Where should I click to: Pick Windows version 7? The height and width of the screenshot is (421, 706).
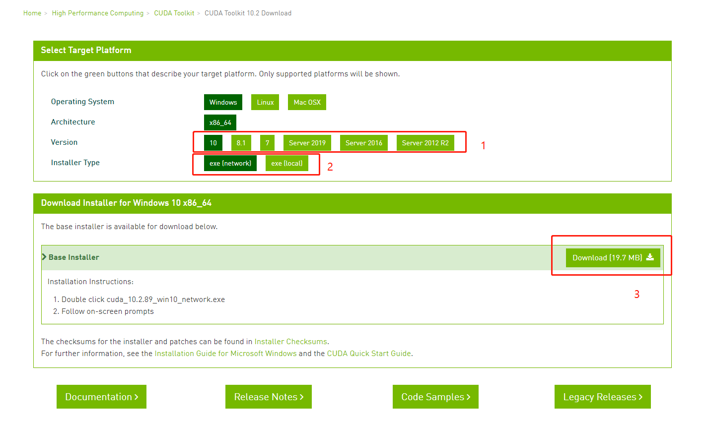tap(267, 143)
